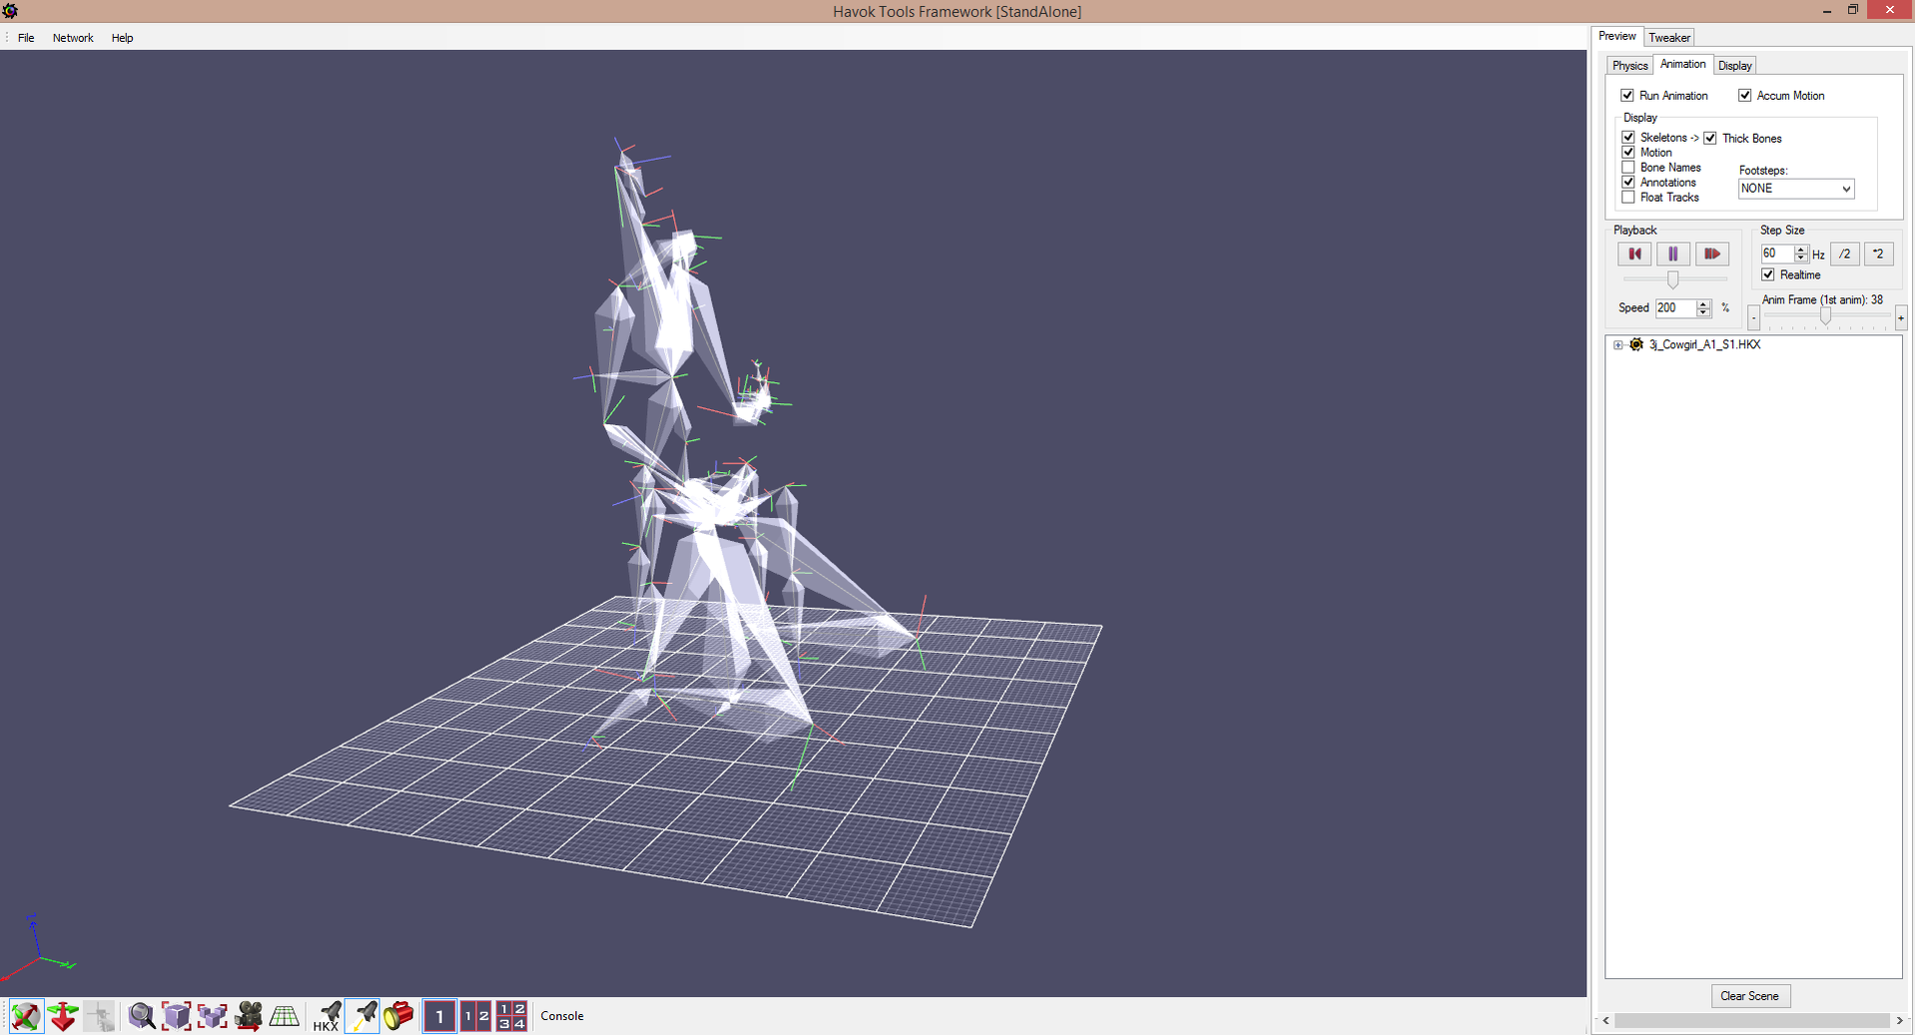
Task: Decrease Speed percent spinner down arrow
Action: (x=1703, y=312)
